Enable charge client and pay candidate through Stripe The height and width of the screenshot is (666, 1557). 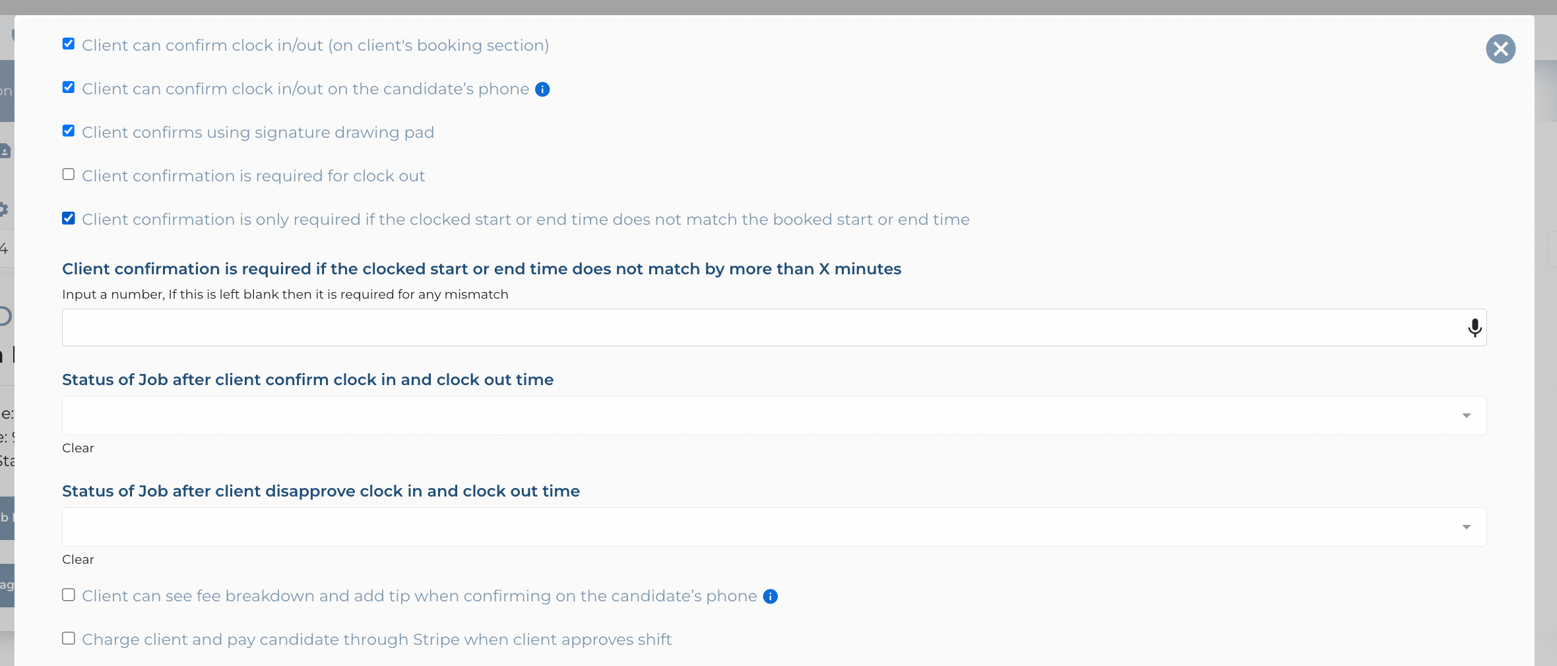[x=69, y=638]
